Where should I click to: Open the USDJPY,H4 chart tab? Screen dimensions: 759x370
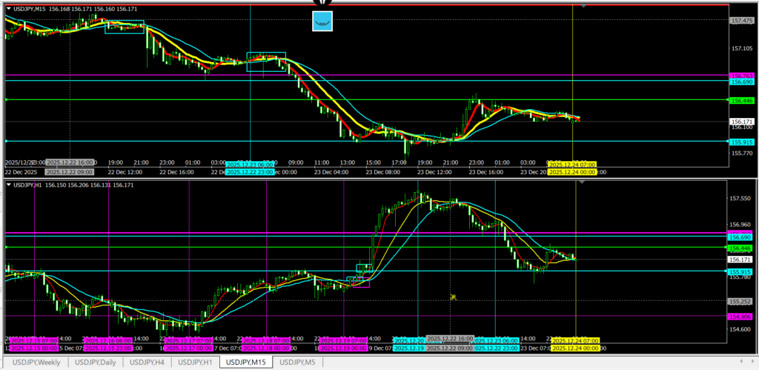[x=149, y=362]
